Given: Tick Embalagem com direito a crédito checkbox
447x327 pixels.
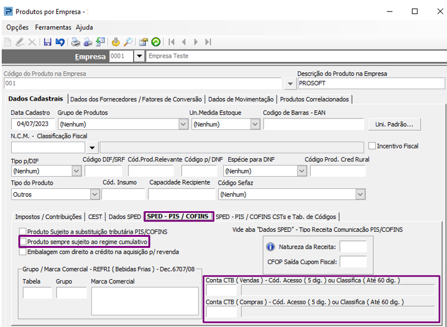Looking at the screenshot, I should [23, 252].
